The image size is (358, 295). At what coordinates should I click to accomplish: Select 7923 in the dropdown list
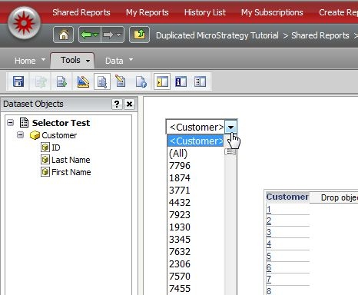(196, 214)
